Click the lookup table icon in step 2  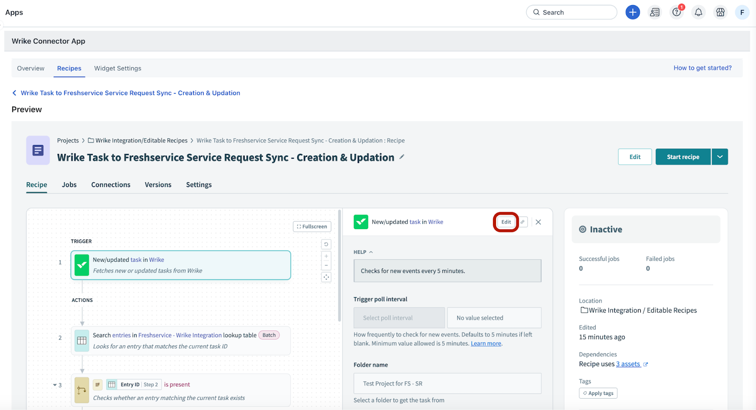coord(82,341)
